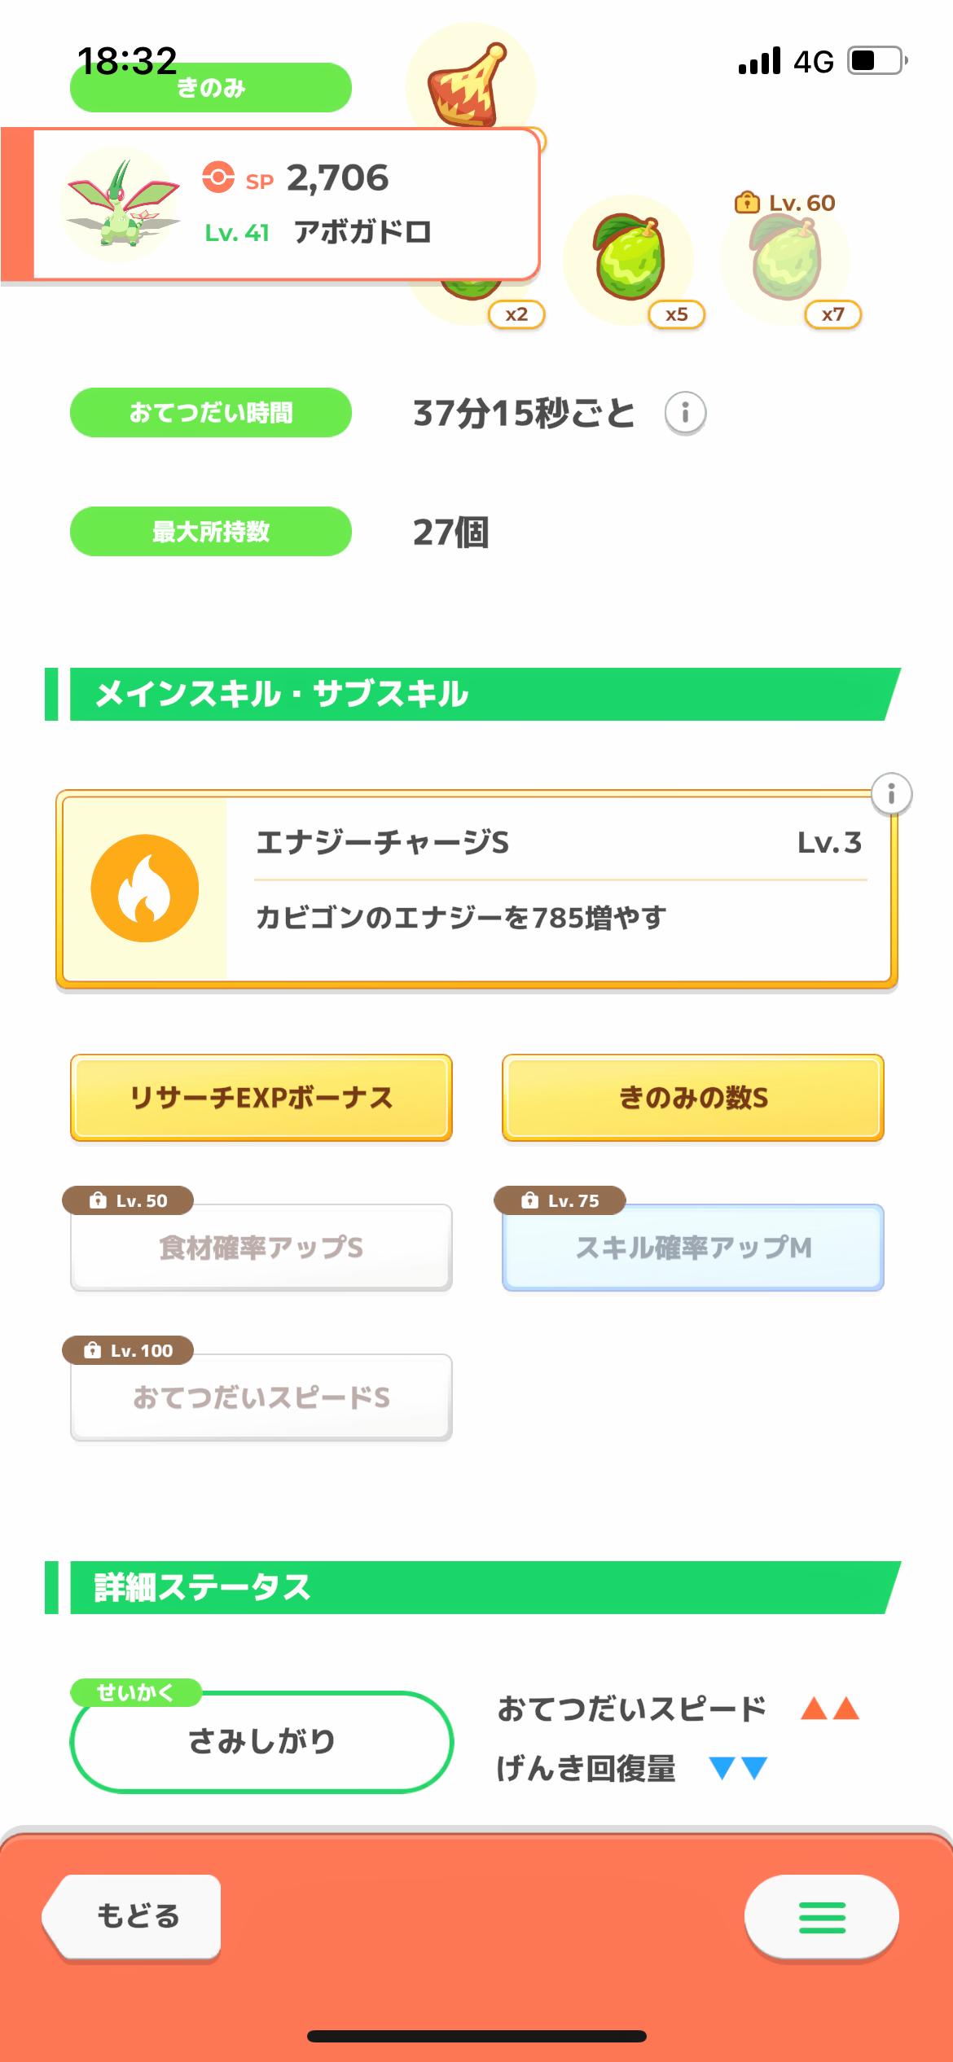Tap the main skill info icon

pos(891,794)
